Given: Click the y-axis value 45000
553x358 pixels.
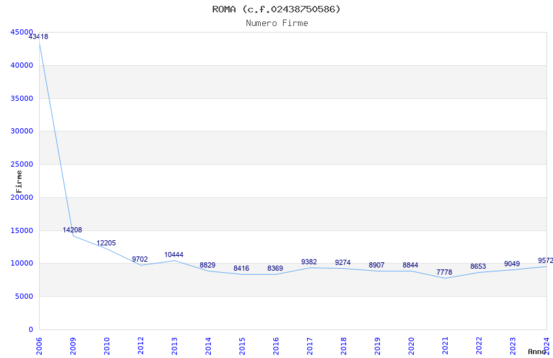Looking at the screenshot, I should (x=21, y=32).
